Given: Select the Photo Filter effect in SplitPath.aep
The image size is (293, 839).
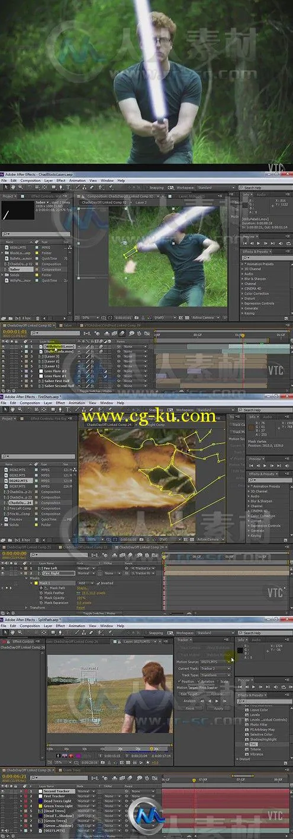Looking at the screenshot, I should point(259,725).
